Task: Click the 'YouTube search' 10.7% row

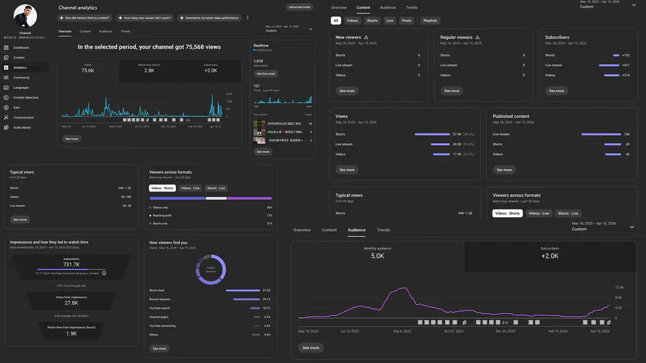Action: pos(210,308)
